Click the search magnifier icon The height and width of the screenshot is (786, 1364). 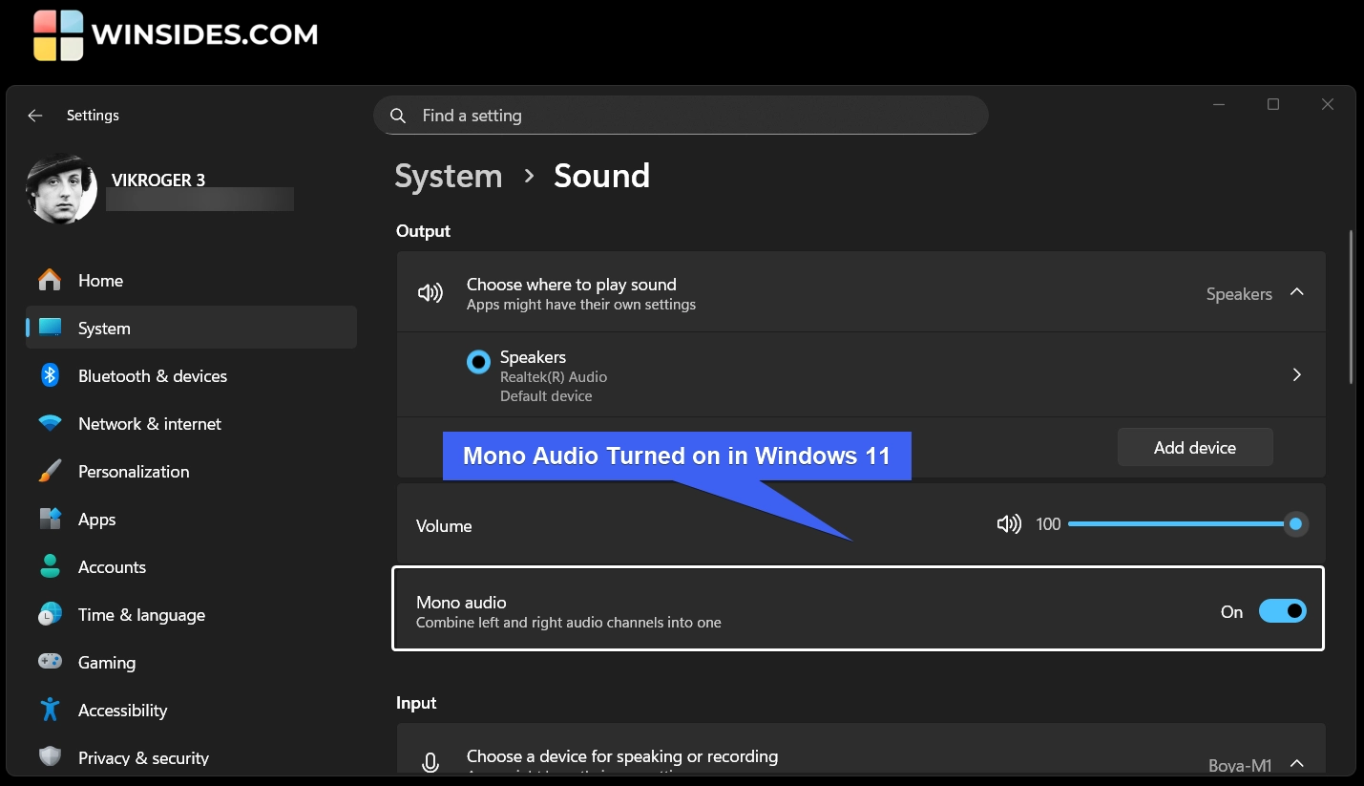398,116
